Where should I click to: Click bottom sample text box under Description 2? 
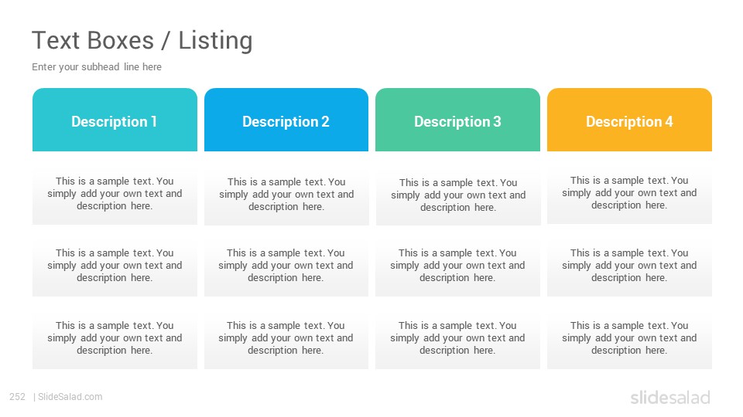(x=286, y=337)
